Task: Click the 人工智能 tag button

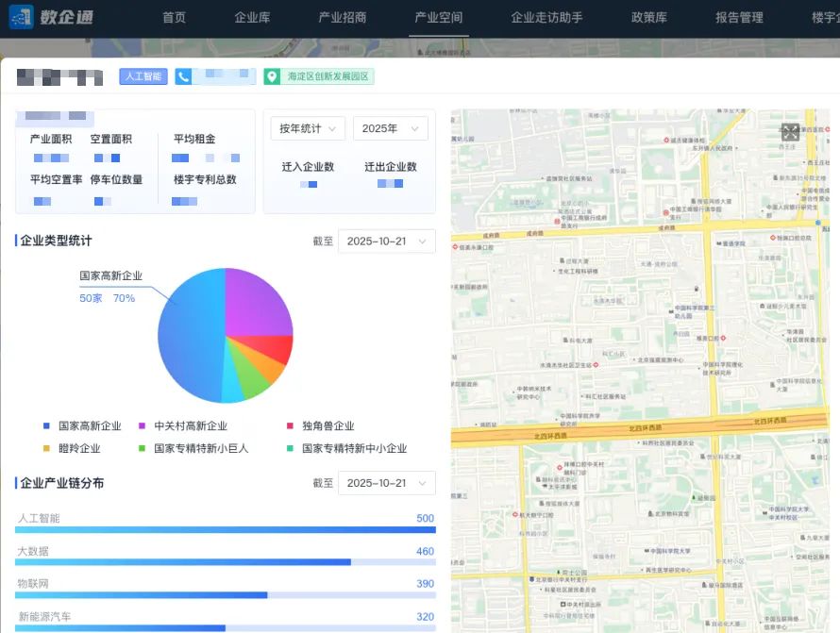Action: point(143,76)
